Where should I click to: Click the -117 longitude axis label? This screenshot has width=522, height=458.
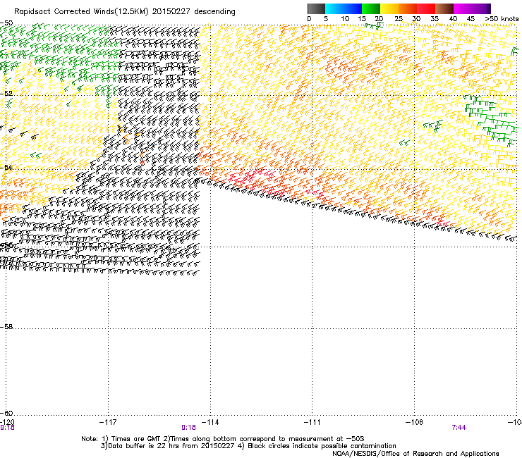(108, 422)
